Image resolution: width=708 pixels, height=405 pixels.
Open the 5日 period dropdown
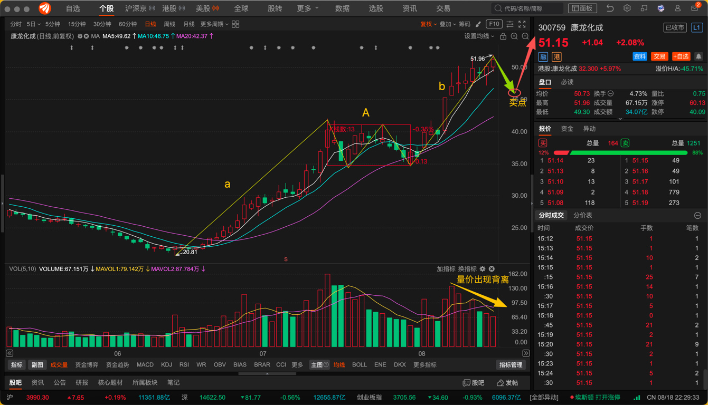click(33, 24)
